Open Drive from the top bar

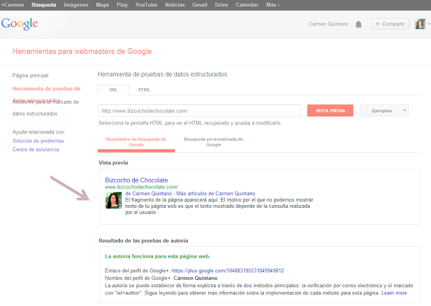(222, 5)
